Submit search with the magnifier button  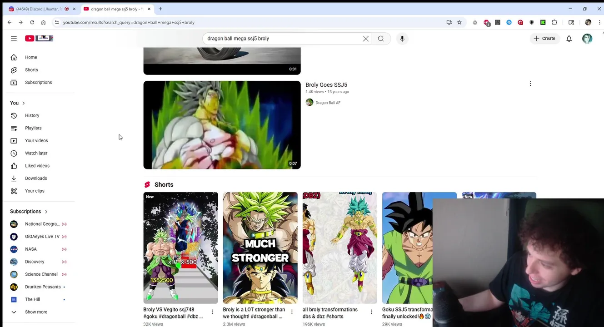click(x=381, y=39)
